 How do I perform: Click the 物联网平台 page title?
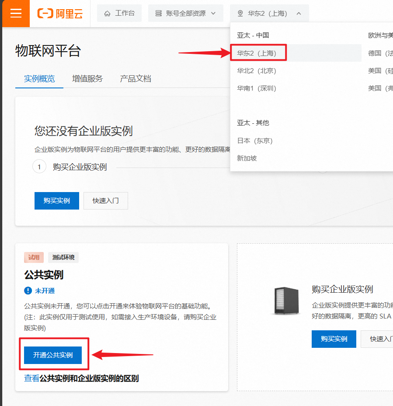pyautogui.click(x=48, y=50)
